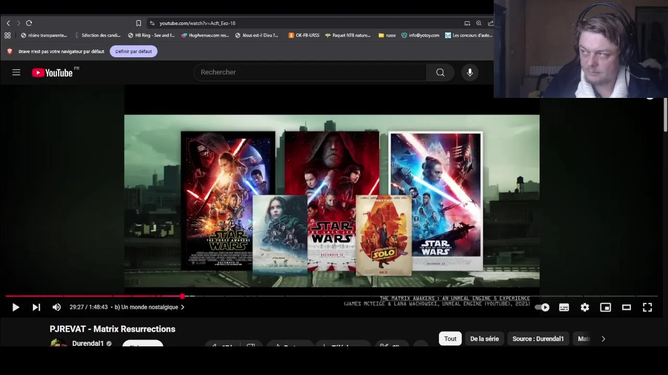
Task: Open 'HugAvenue.com res...' bookmark
Action: click(x=205, y=35)
